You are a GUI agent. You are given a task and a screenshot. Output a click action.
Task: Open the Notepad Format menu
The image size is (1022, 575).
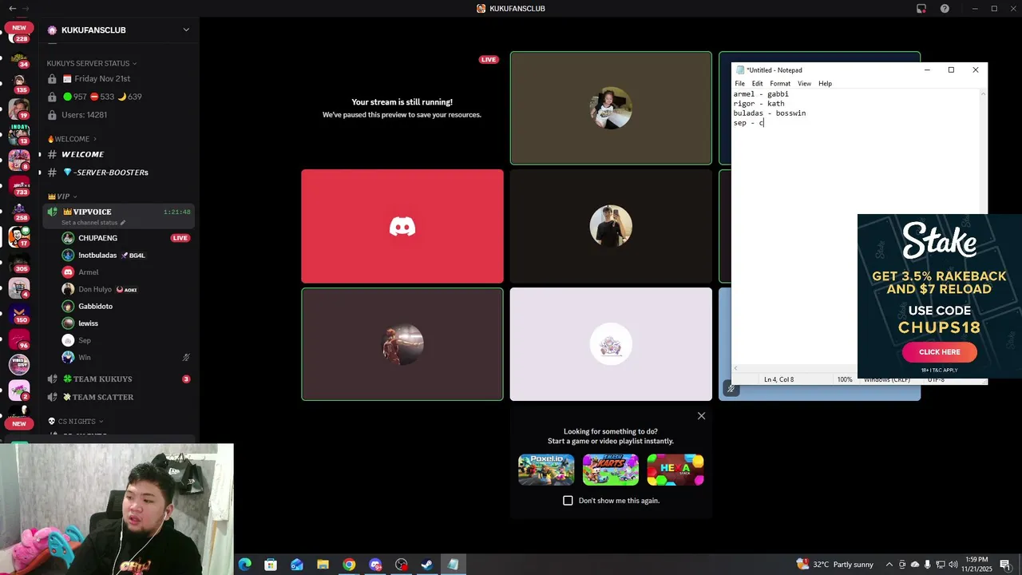[780, 84]
